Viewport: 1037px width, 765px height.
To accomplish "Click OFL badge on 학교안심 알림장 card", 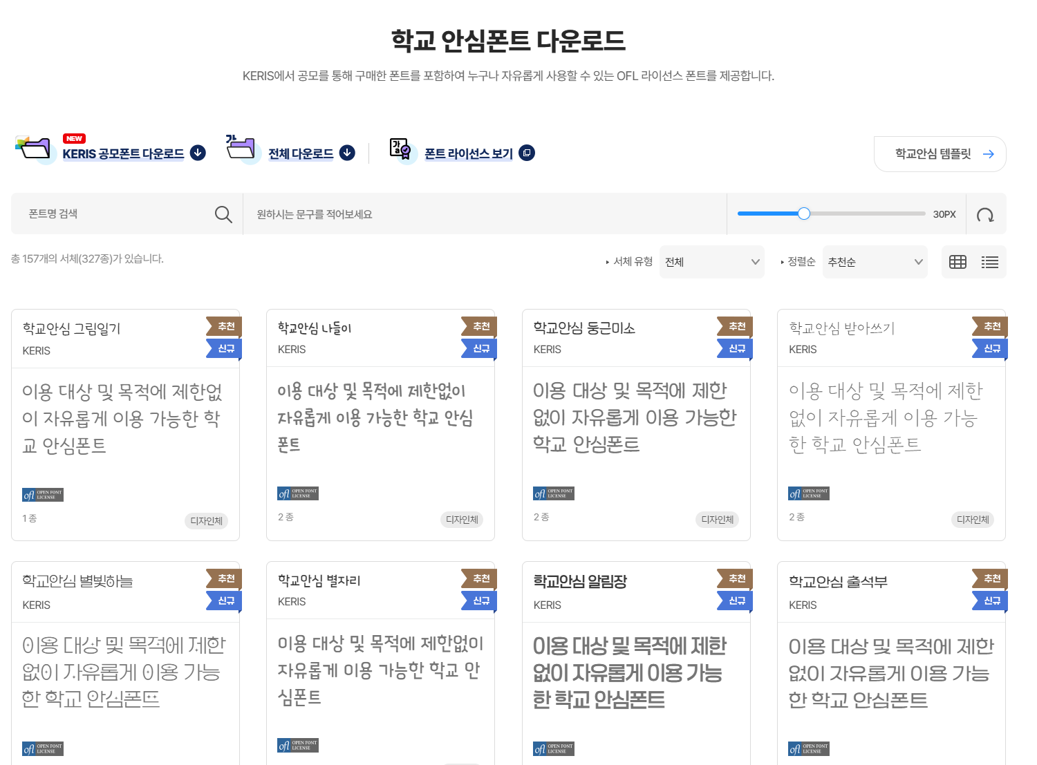I will click(x=554, y=749).
